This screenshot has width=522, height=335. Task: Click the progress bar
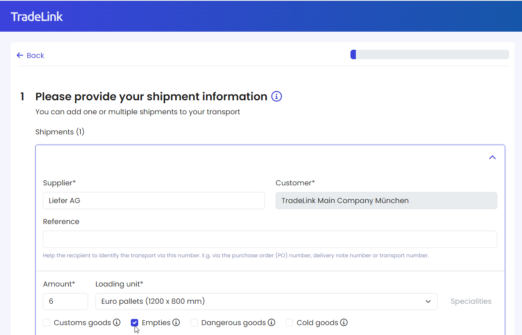[429, 55]
